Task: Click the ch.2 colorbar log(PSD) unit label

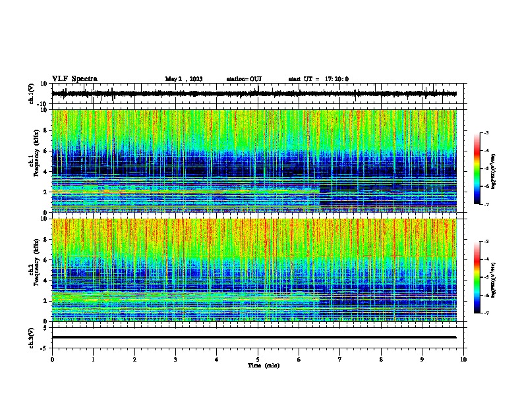Action: pos(494,280)
